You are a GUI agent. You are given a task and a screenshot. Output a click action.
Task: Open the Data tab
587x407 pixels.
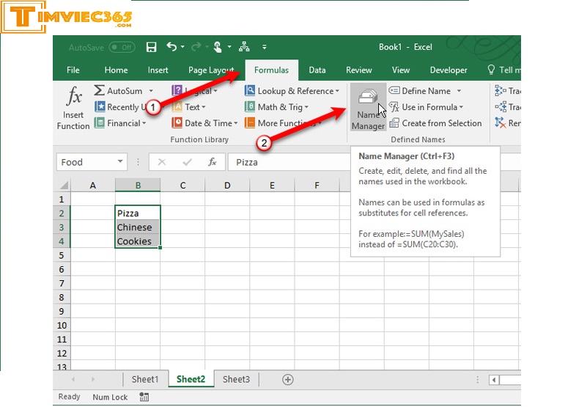(x=317, y=70)
